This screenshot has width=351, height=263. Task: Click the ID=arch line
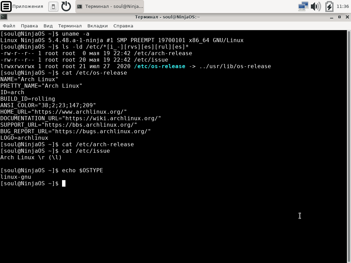tap(12, 92)
